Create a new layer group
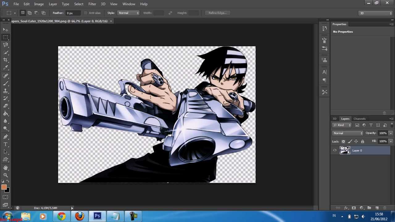Screen dimensions: 395x222 tap(369, 208)
